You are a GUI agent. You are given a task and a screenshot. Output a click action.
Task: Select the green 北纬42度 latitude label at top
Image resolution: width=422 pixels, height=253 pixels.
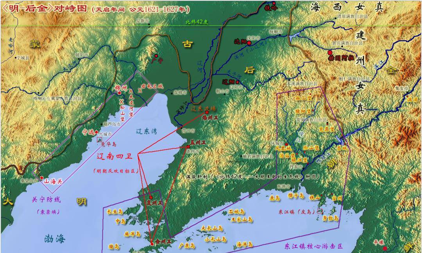click(197, 22)
